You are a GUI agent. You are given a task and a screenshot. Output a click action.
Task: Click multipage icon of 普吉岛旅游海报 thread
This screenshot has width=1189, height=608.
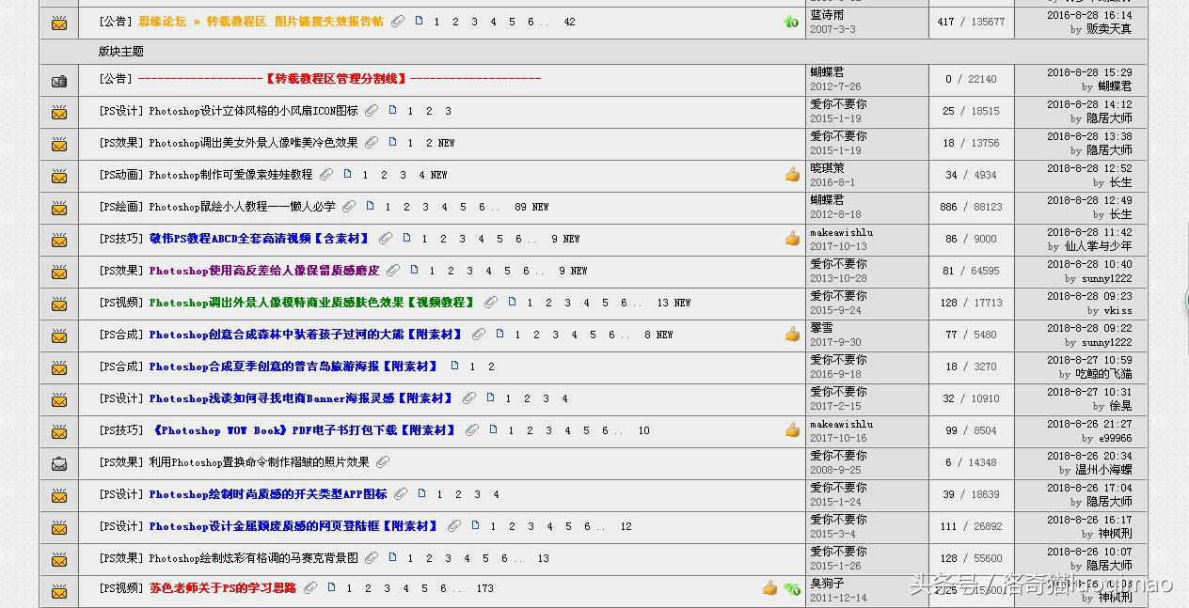[x=454, y=366]
